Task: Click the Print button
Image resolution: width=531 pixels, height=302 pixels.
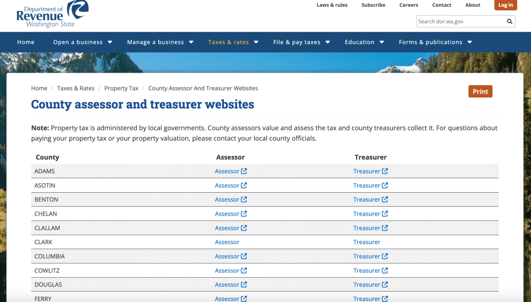Action: pyautogui.click(x=480, y=91)
